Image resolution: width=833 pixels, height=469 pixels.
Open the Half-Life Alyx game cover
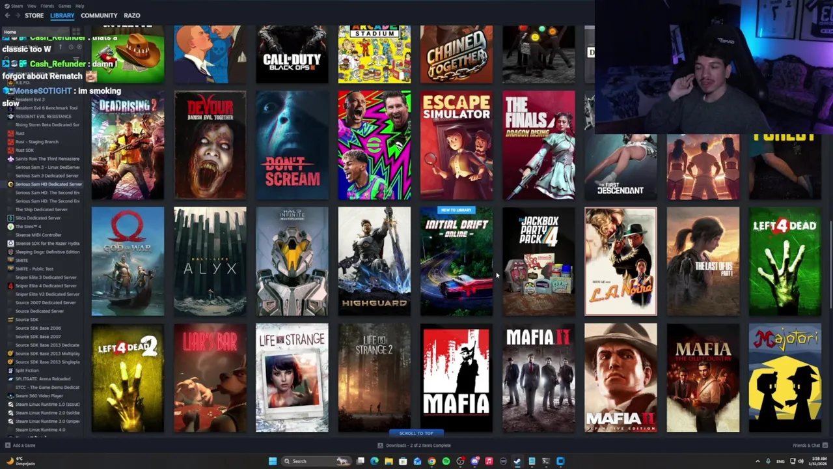tap(210, 261)
